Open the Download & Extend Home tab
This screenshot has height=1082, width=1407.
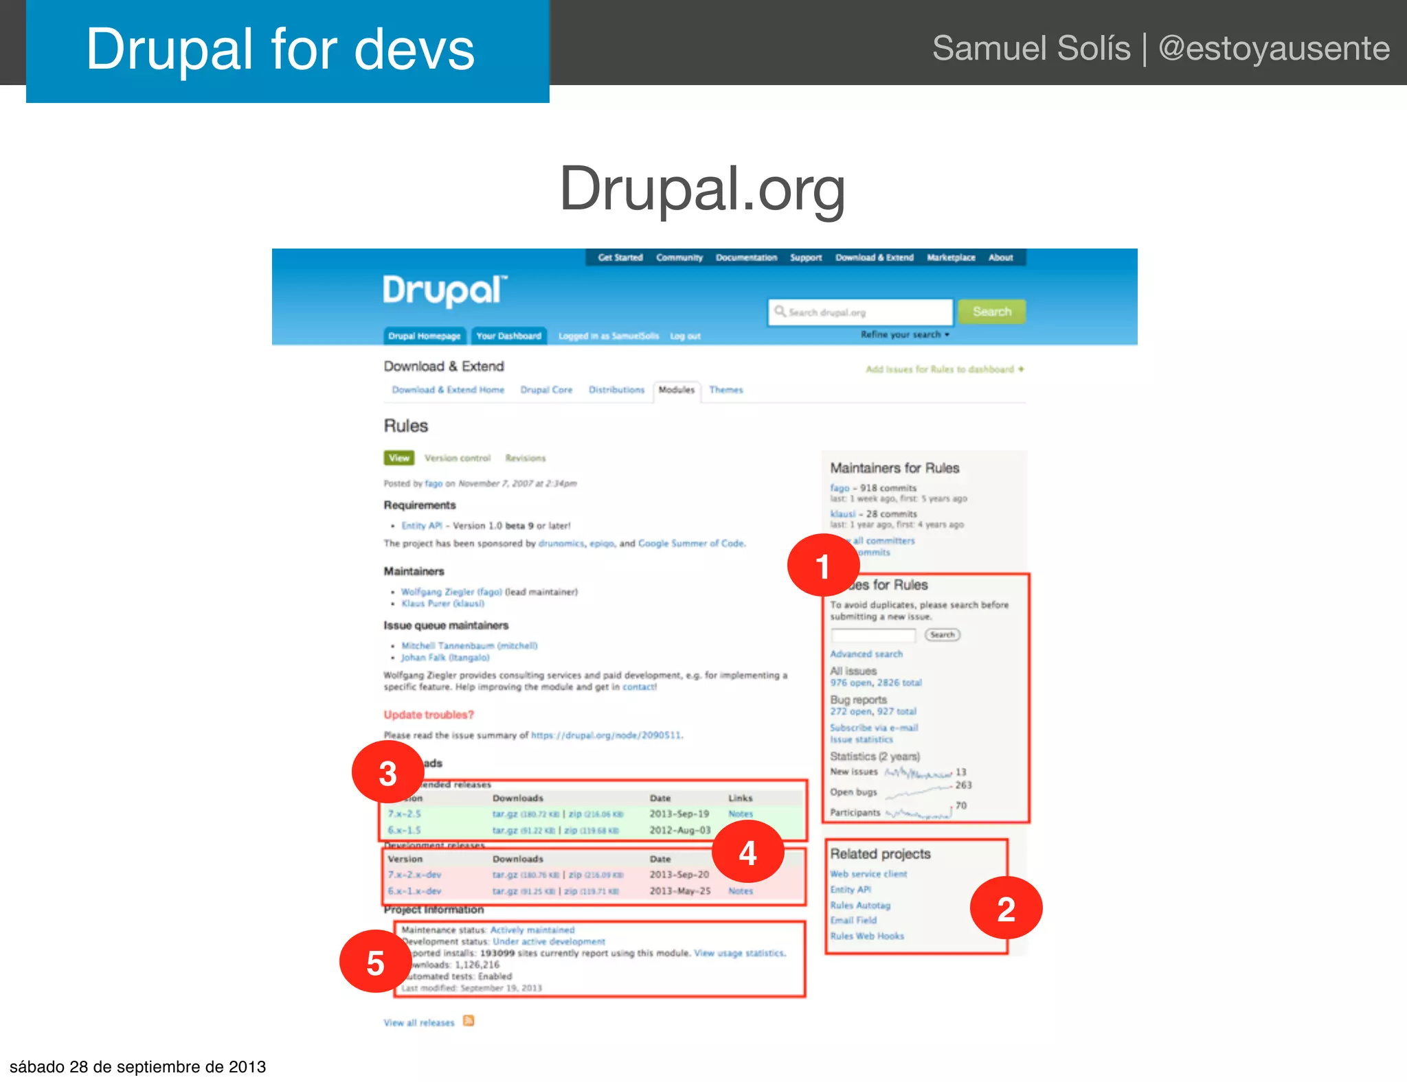pyautogui.click(x=448, y=390)
